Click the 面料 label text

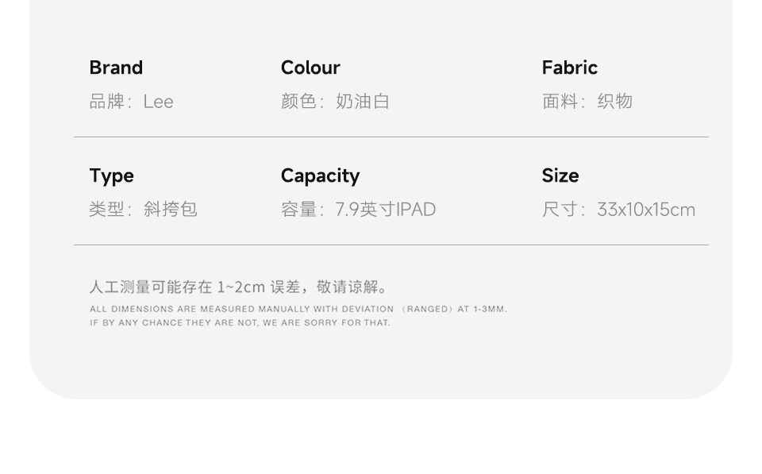click(560, 102)
